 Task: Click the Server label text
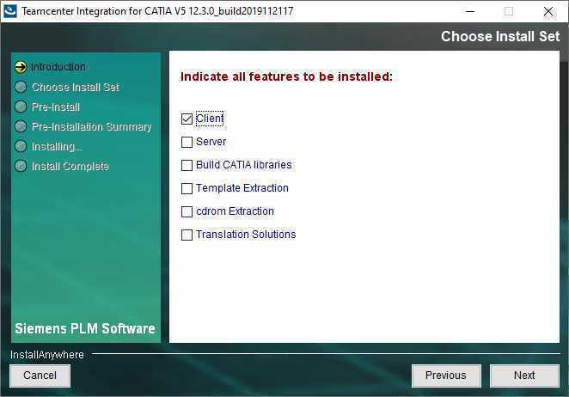click(211, 142)
